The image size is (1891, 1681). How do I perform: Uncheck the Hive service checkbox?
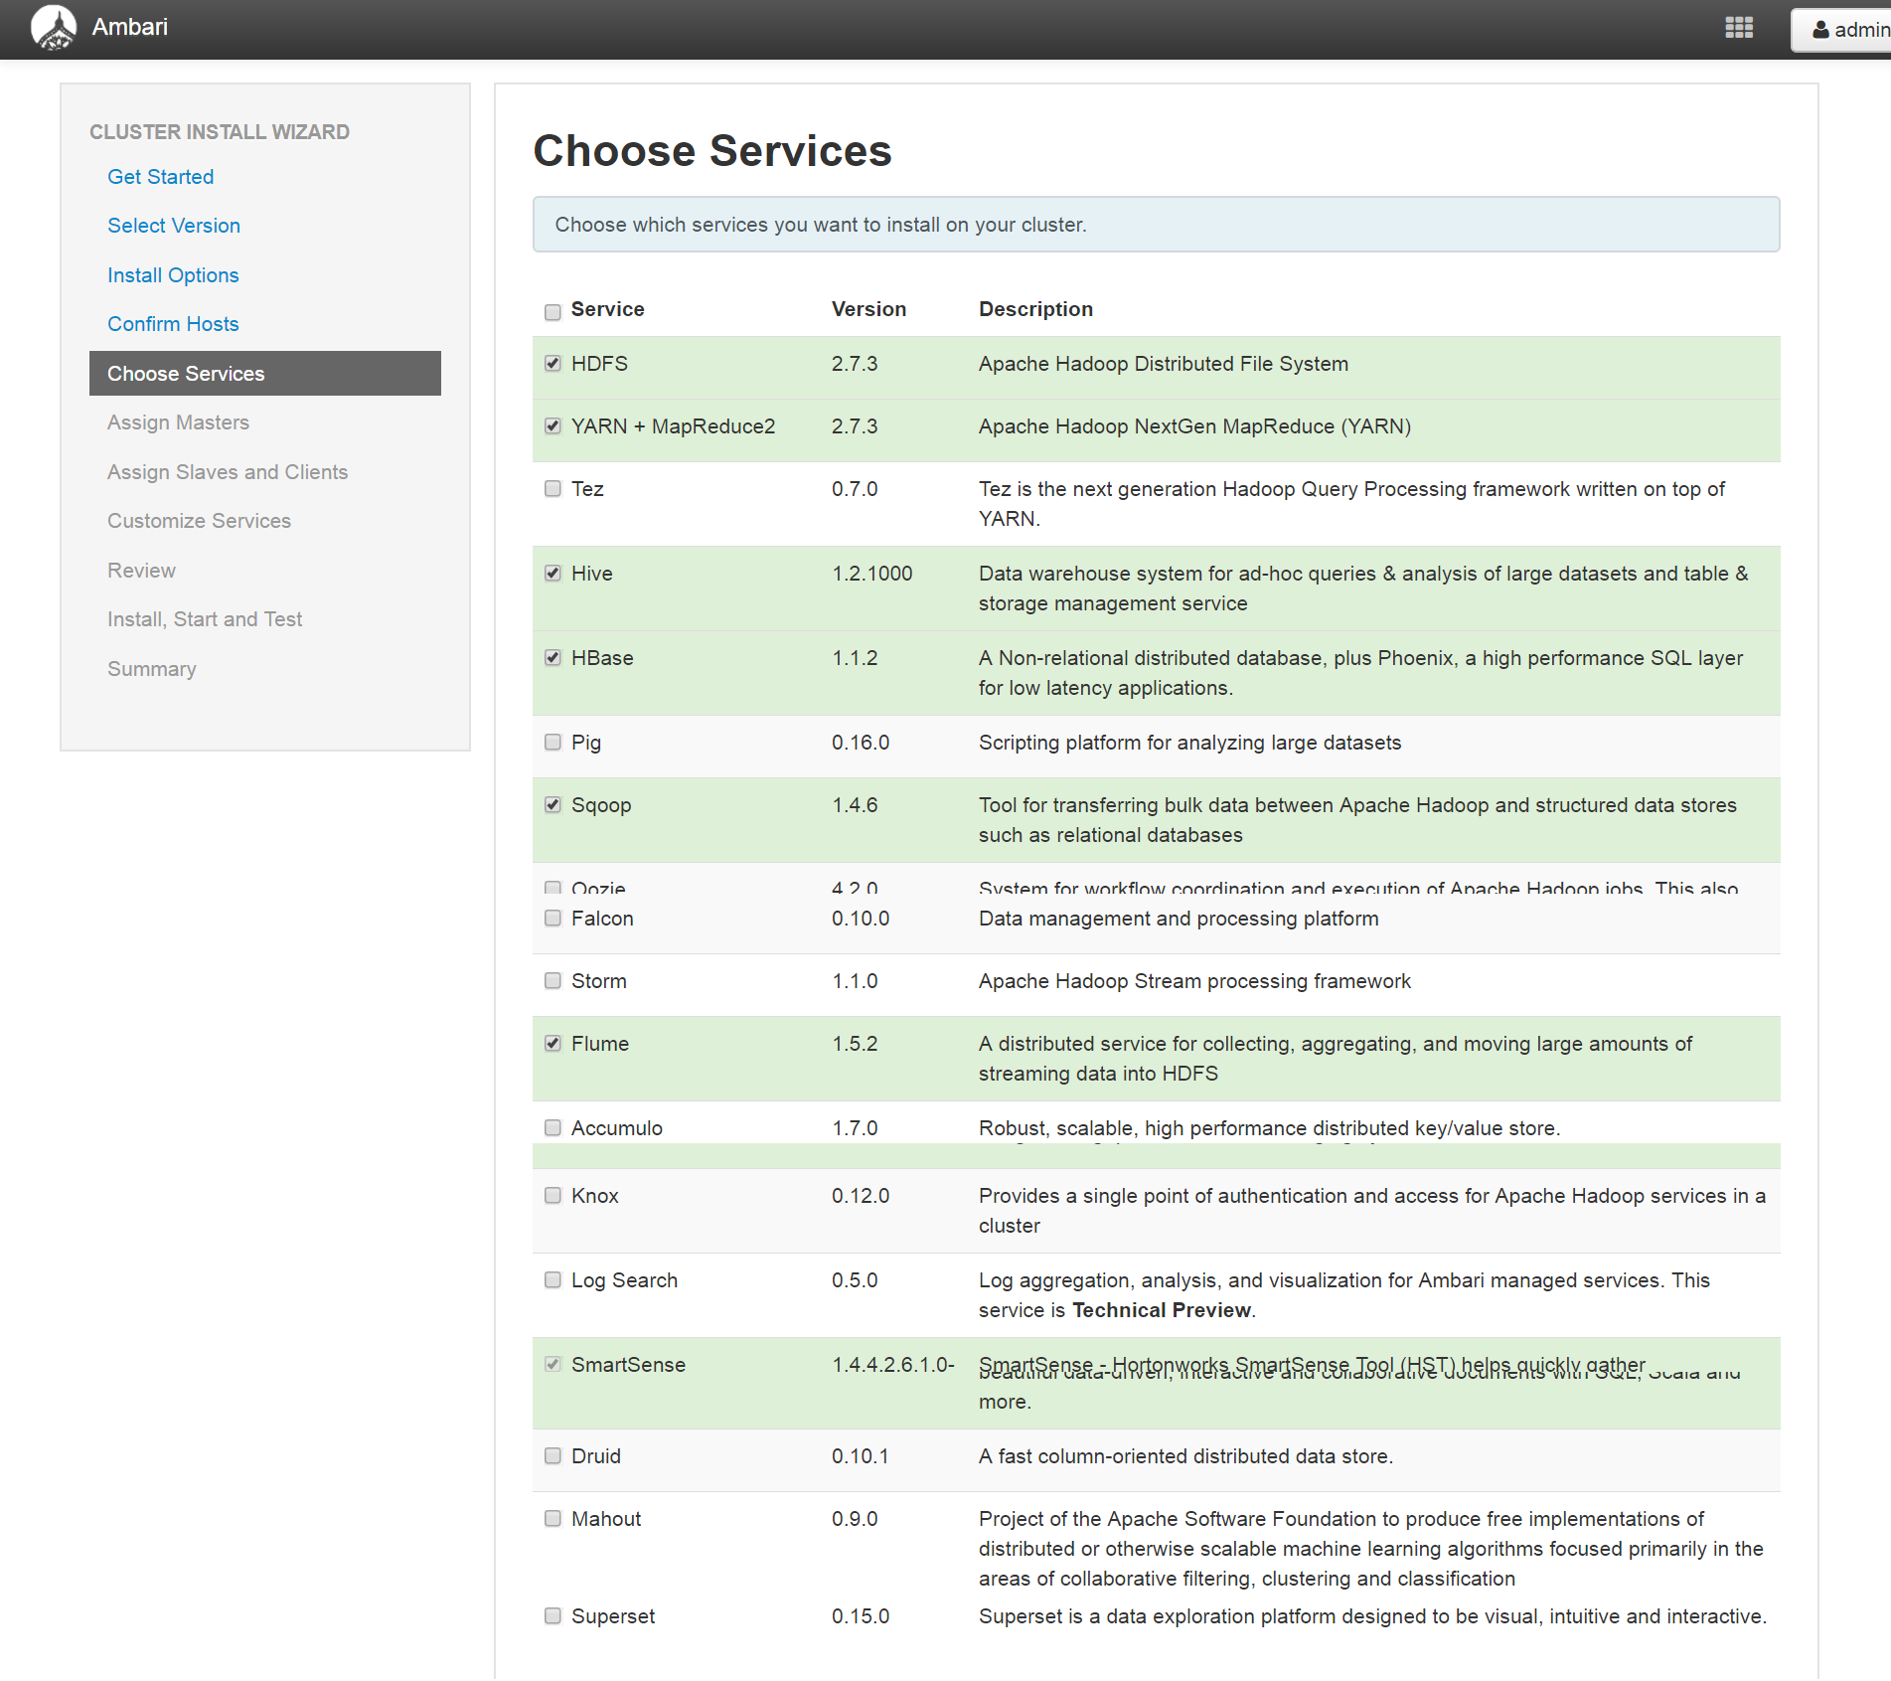pyautogui.click(x=552, y=574)
